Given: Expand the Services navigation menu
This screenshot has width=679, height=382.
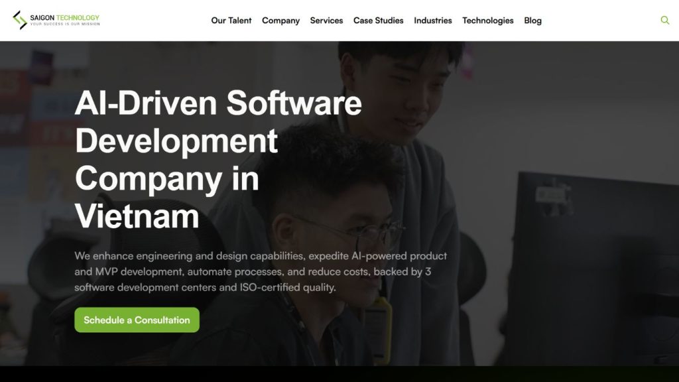Looking at the screenshot, I should 326,21.
